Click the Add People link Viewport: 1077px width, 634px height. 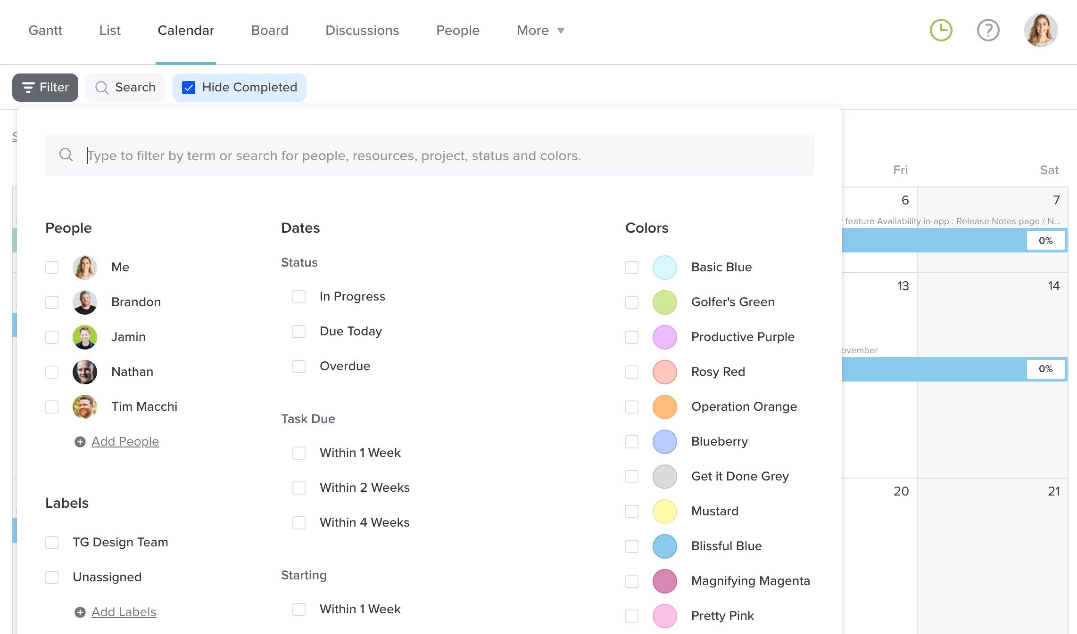click(125, 442)
